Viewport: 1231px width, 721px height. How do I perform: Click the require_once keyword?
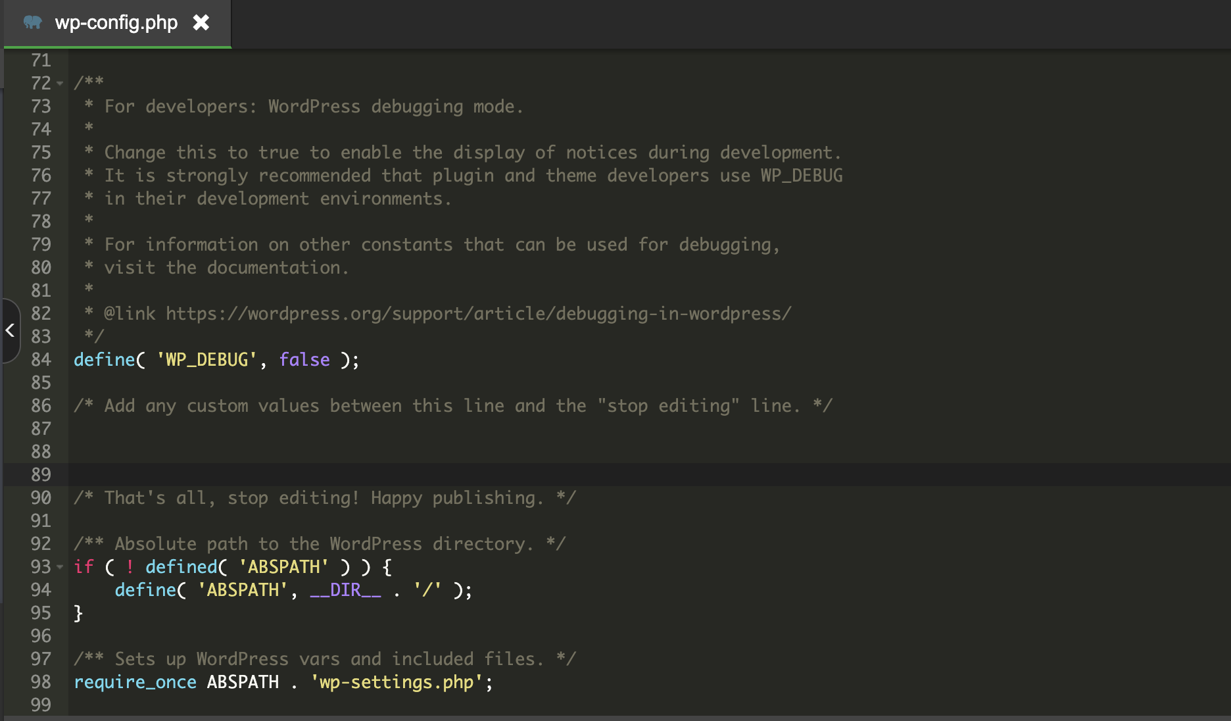(135, 682)
